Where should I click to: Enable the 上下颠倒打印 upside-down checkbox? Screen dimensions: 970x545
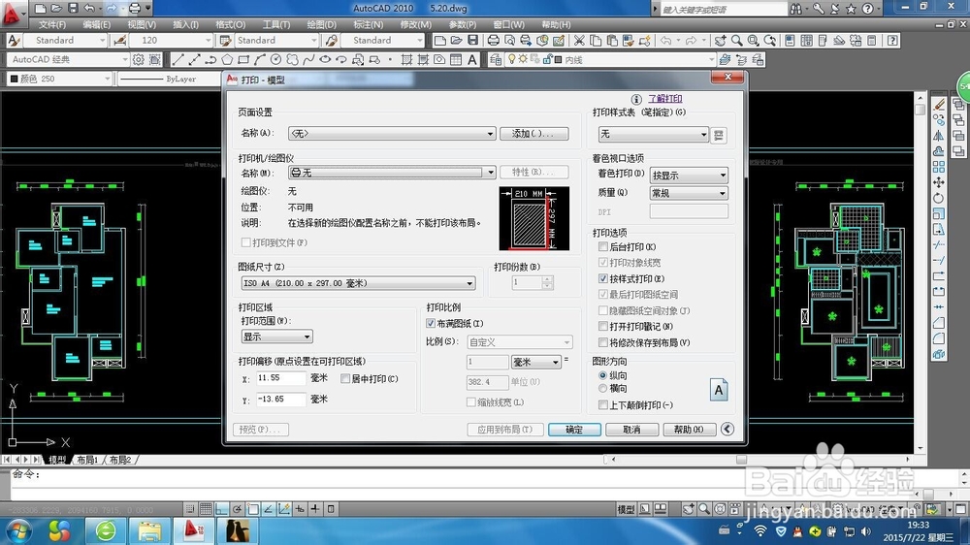click(603, 405)
